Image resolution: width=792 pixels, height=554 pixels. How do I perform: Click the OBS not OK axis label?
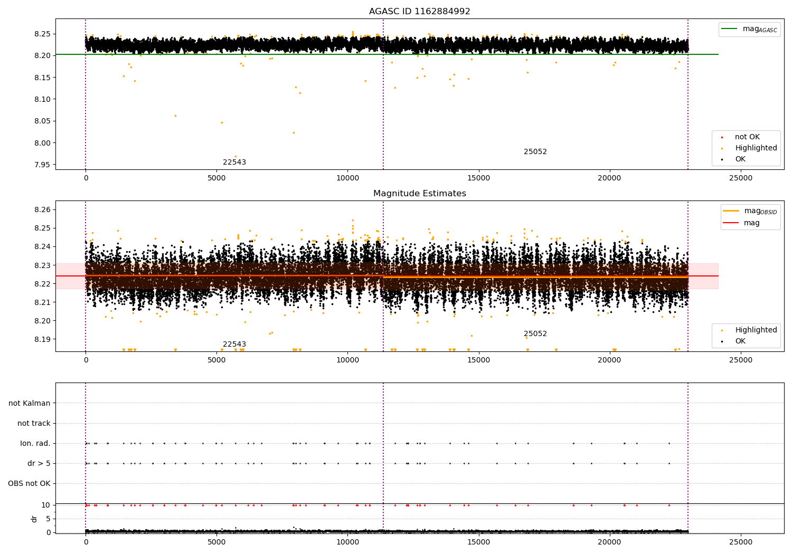coord(30,484)
